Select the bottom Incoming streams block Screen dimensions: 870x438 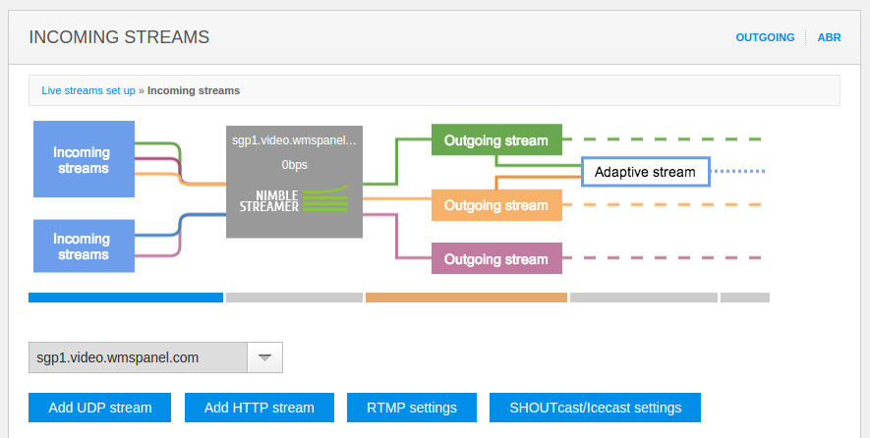[82, 246]
